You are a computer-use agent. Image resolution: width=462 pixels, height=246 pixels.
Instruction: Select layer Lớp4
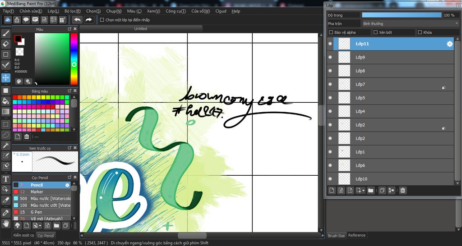click(390, 112)
